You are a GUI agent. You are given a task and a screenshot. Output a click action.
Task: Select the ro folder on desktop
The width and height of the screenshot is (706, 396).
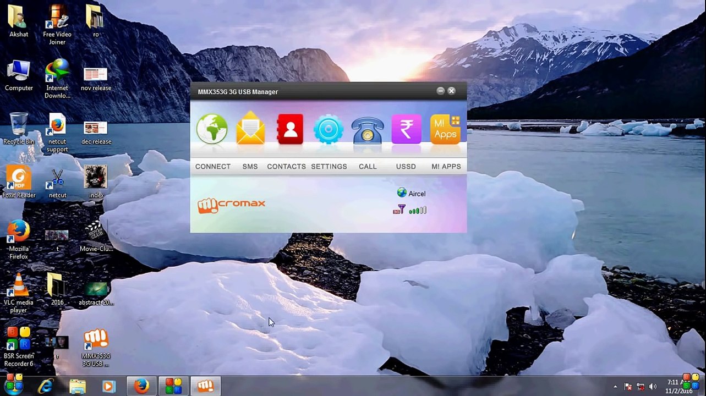point(96,21)
